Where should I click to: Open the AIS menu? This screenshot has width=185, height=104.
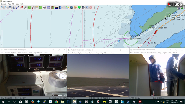point(13,4)
